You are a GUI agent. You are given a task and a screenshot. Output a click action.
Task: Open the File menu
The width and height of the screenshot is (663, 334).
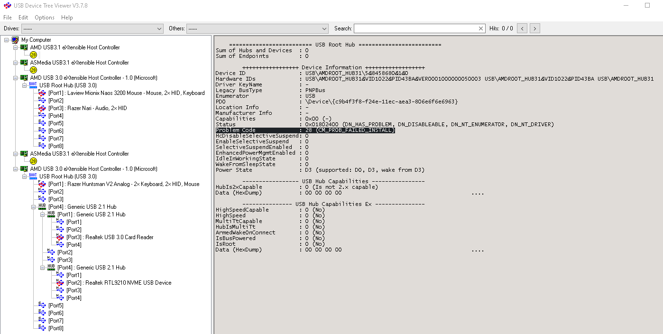pos(8,18)
